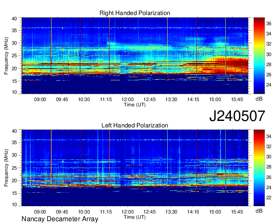Click the 30 dB mark on the Right Handed colorbar
Image resolution: width=276 pixels, height=224 pixels.
(269, 54)
